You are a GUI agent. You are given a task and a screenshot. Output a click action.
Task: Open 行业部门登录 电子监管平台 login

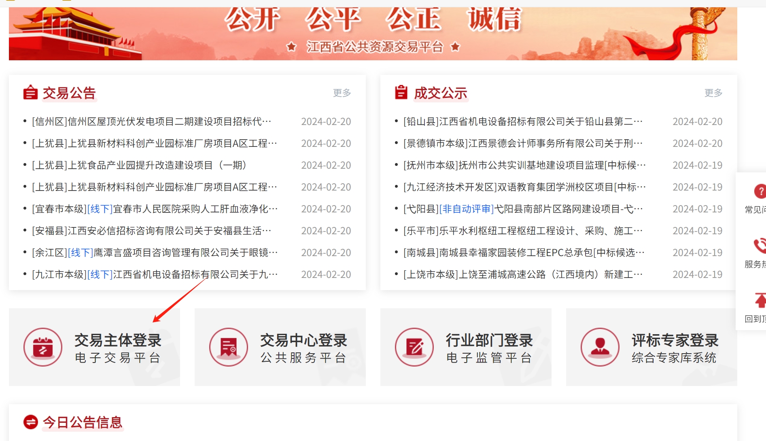tap(489, 348)
